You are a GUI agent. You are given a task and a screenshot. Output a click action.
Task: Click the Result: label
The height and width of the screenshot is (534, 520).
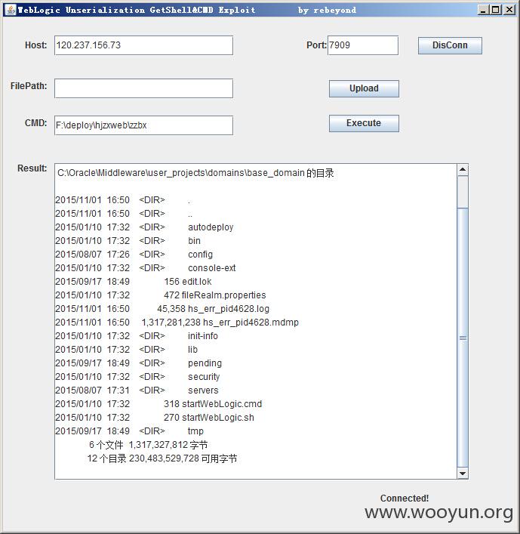(x=32, y=168)
